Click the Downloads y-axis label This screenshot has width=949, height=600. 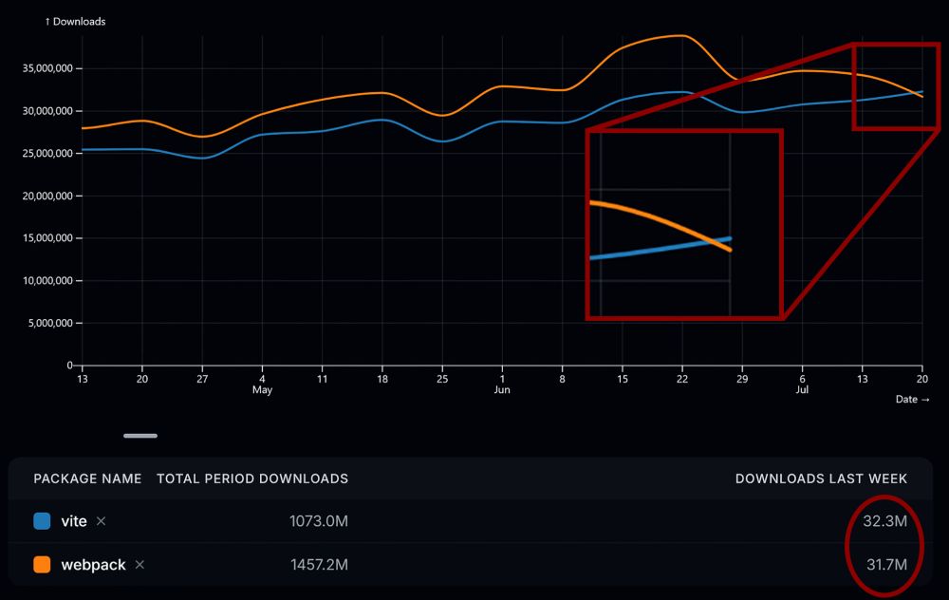pos(75,21)
